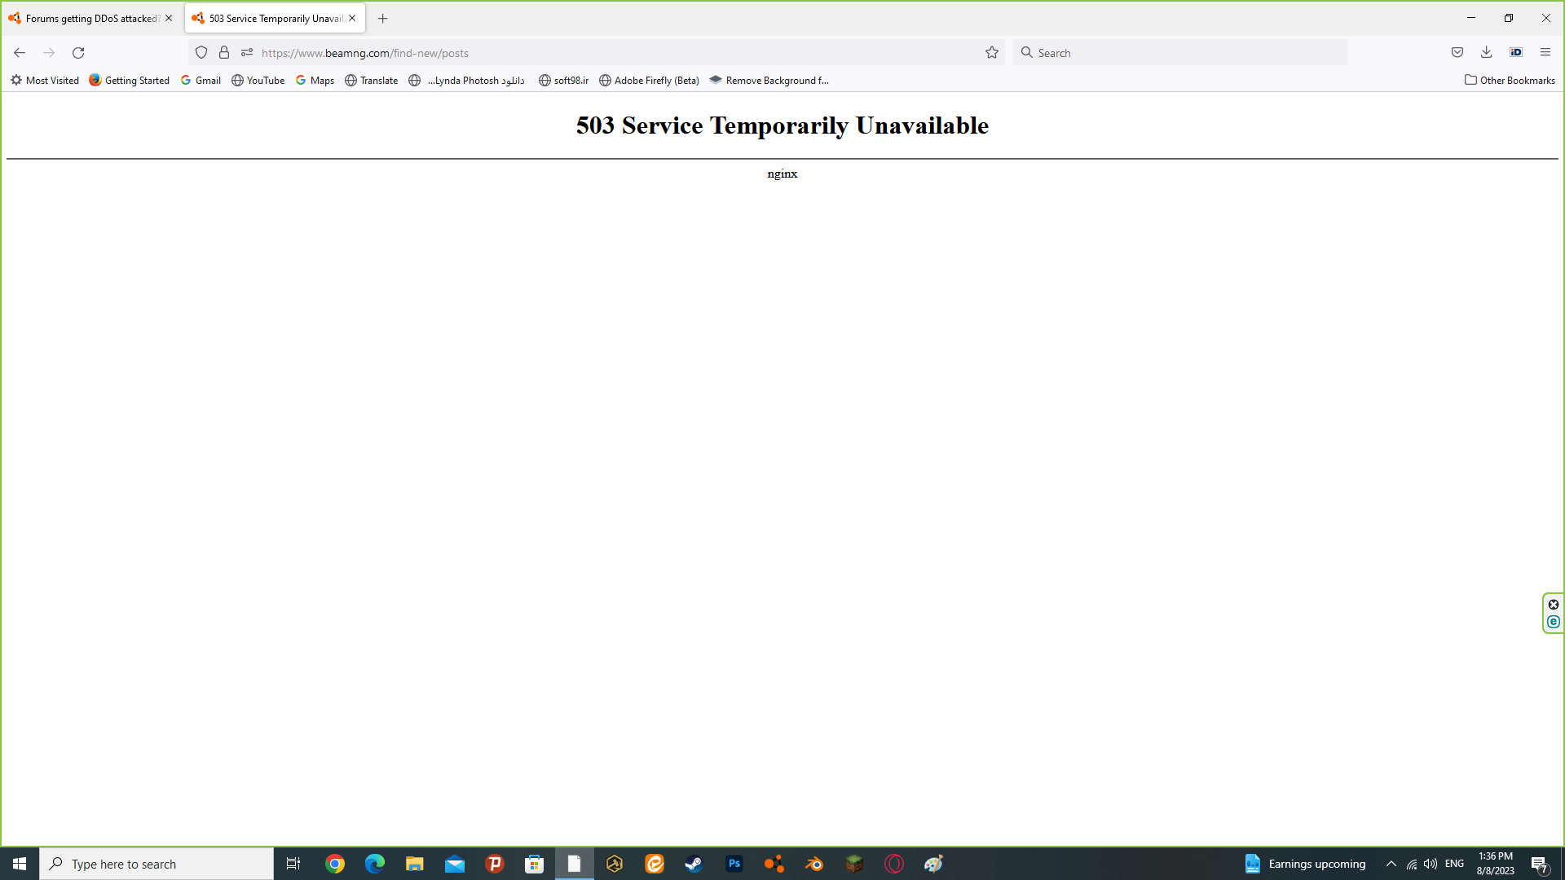Screen dimensions: 1565x880
Task: Open Blender from the taskbar
Action: click(814, 864)
